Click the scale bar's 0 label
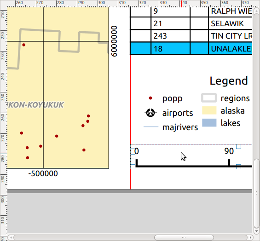Viewport: 260px width, 241px height. (137, 151)
